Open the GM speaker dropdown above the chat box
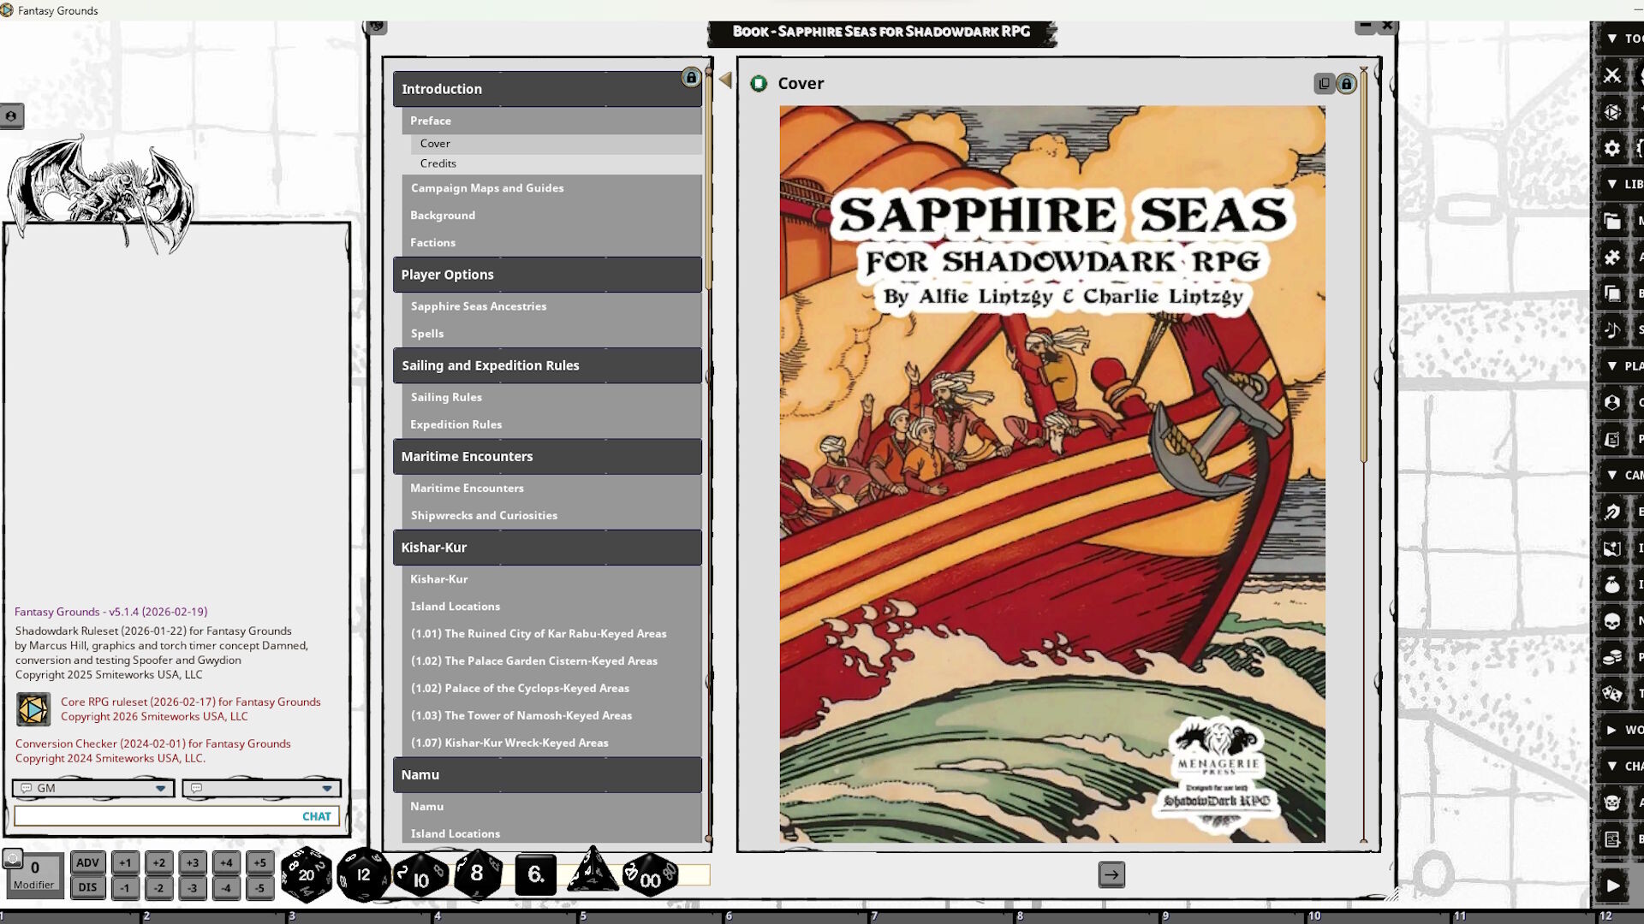Screen dimensions: 1644x924 coord(92,788)
